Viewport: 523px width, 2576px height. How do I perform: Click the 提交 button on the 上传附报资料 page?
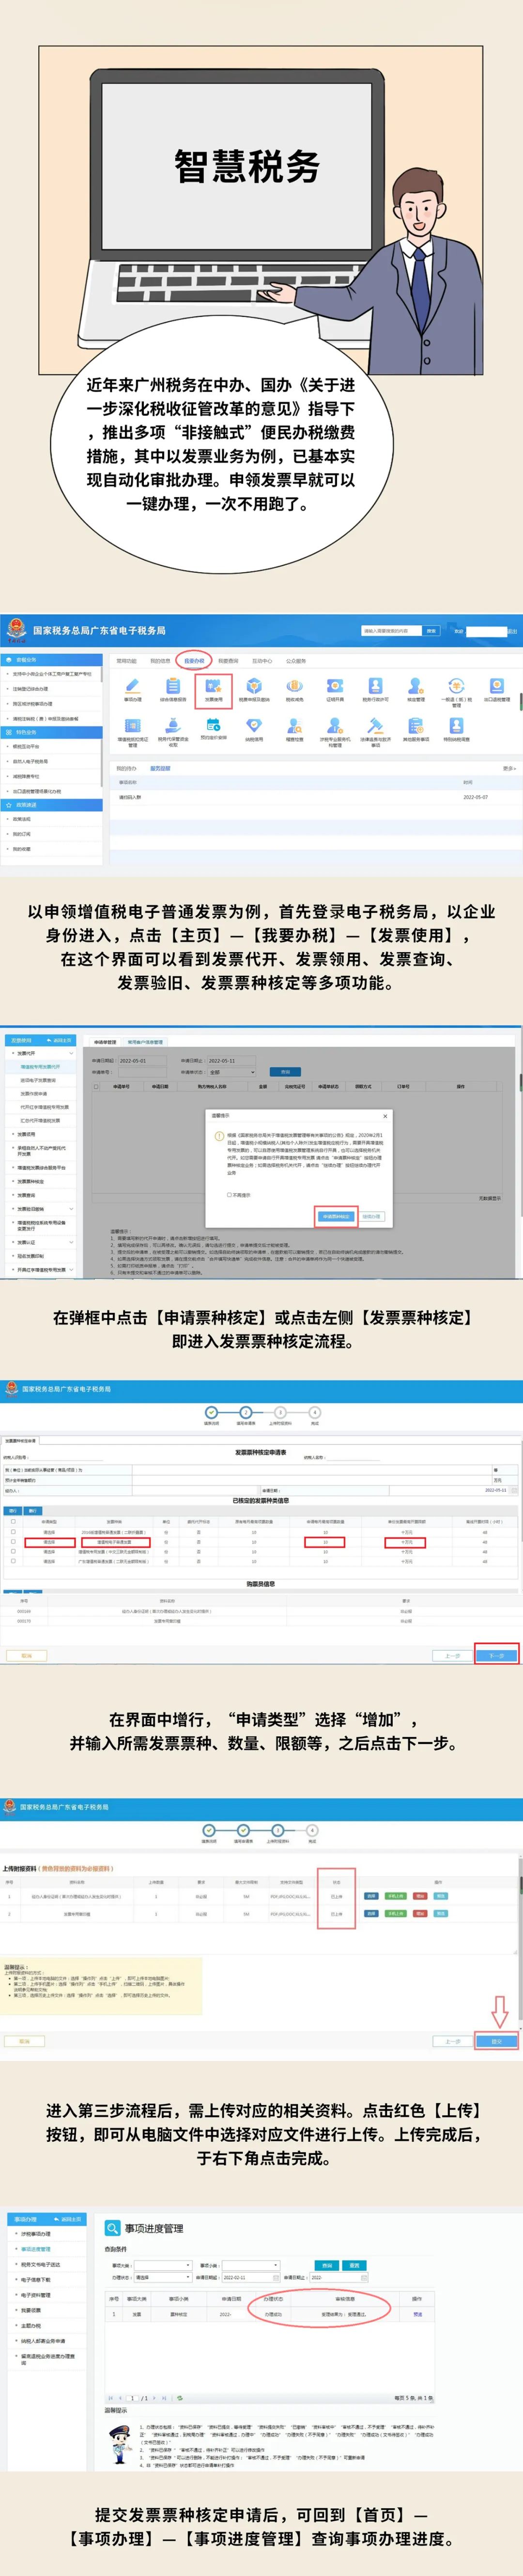[x=496, y=2041]
